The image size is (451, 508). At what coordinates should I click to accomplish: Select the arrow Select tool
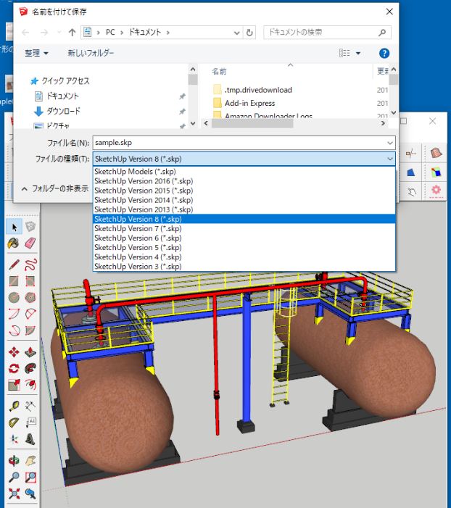pyautogui.click(x=14, y=227)
